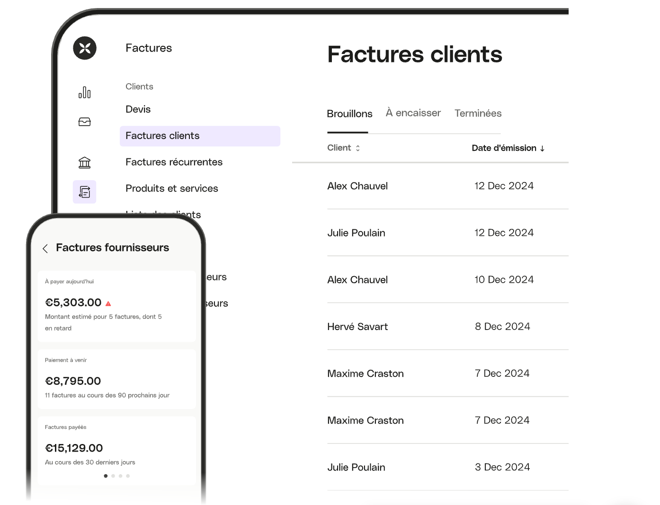Switch to À encaisser tab
This screenshot has width=660, height=505.
click(413, 113)
